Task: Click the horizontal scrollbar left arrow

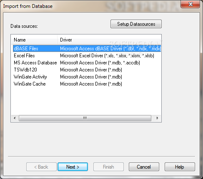Action: [15, 118]
